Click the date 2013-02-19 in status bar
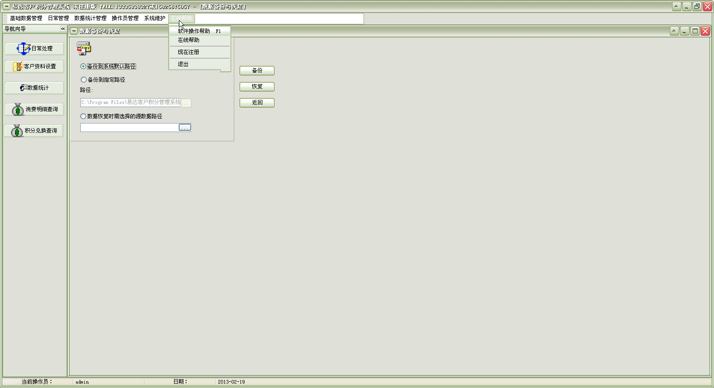 [x=231, y=382]
